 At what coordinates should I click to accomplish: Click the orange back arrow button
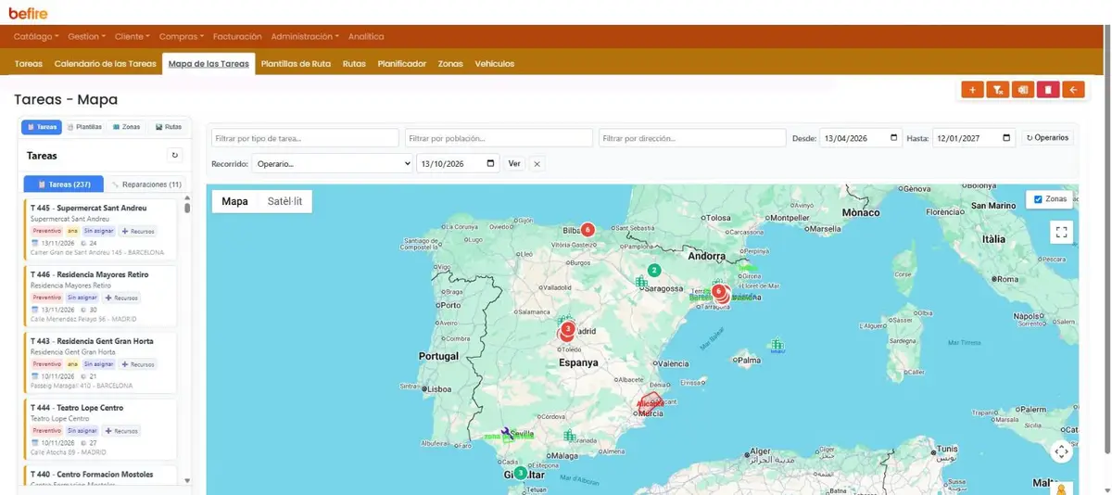coord(1073,90)
